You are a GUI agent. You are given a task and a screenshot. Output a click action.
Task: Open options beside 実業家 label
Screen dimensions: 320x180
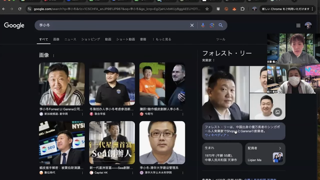coord(214,60)
